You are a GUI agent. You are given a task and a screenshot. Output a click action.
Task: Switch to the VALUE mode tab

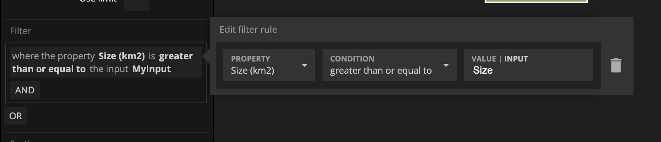tap(483, 59)
